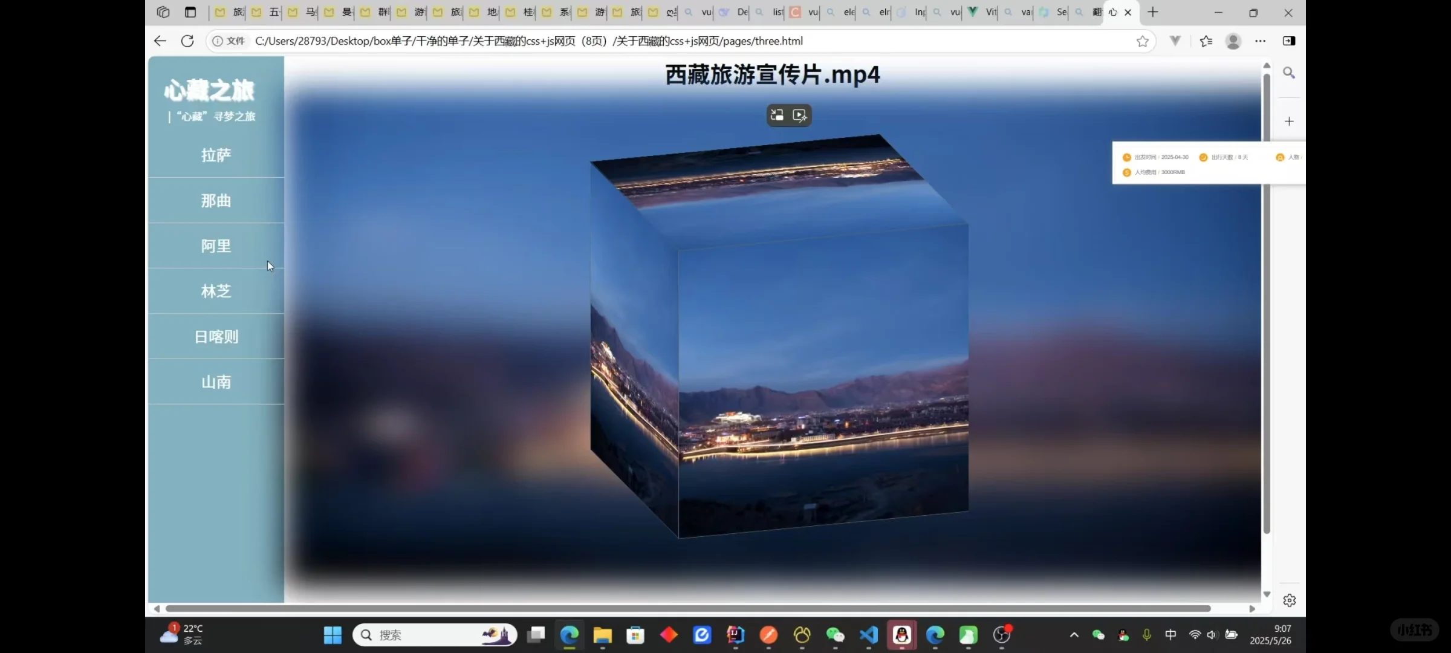Toggle WiFi in the system tray

point(1195,635)
